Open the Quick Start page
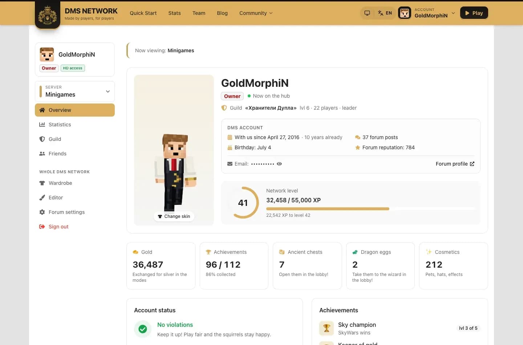The width and height of the screenshot is (523, 345). coord(143,13)
